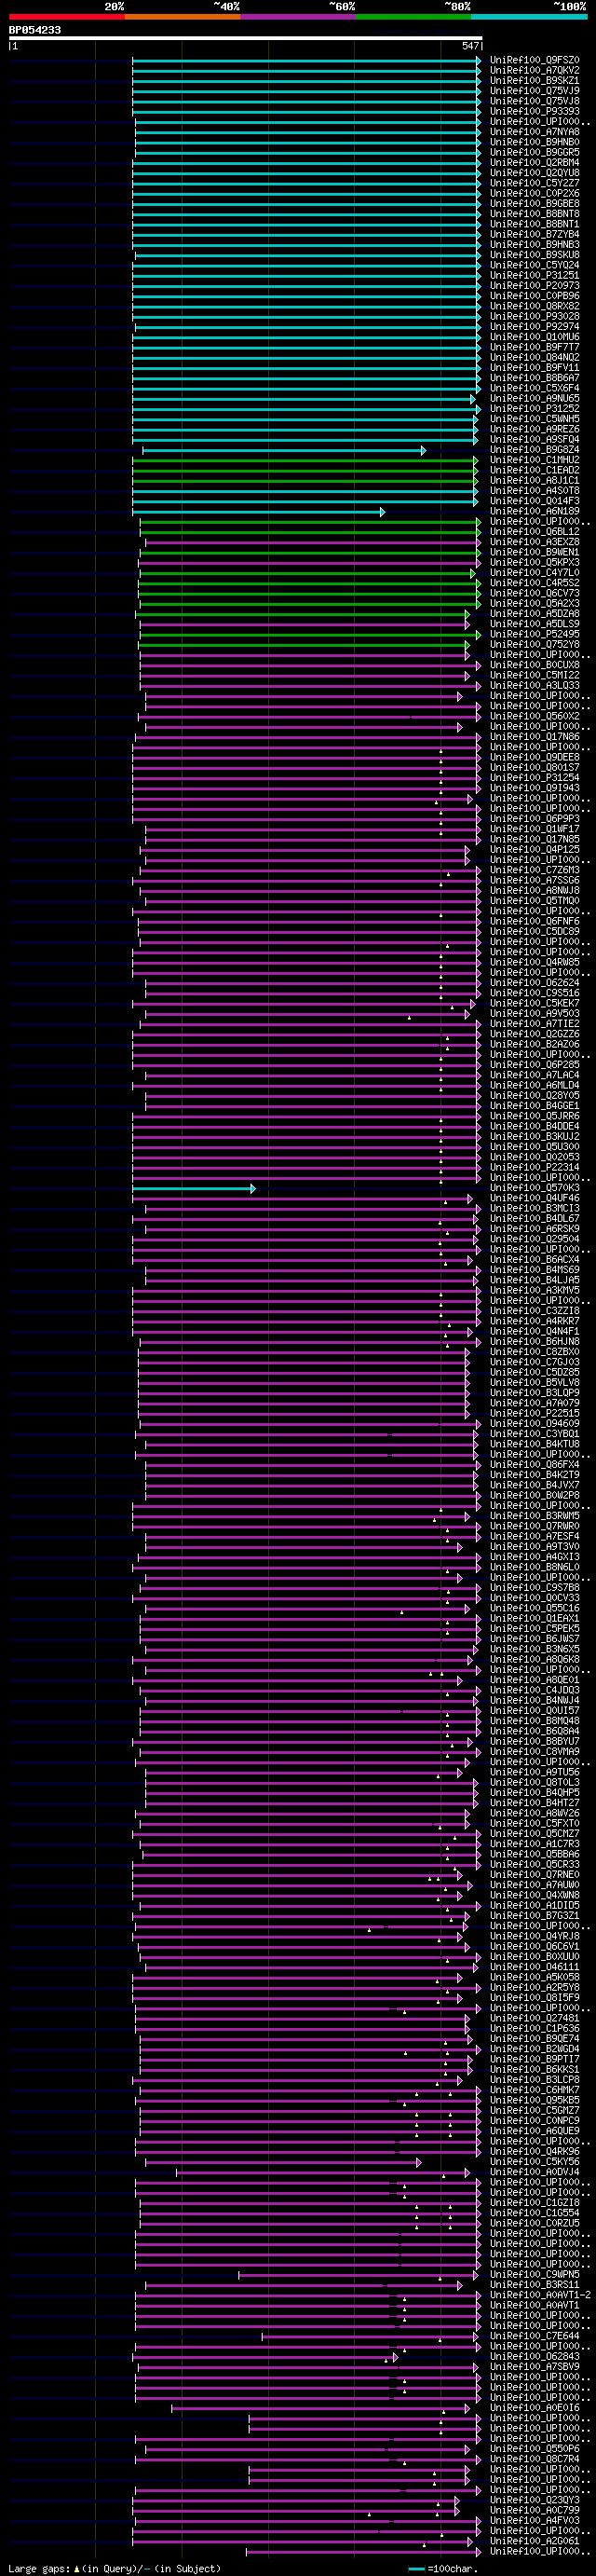This screenshot has width=596, height=2576.
Task: Open hit UniRef100_A9NU65
Action: [534, 398]
